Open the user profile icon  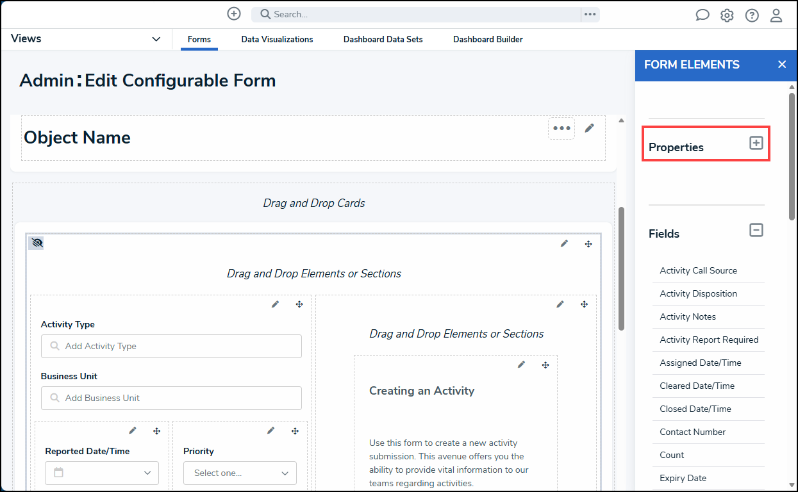[x=776, y=15]
